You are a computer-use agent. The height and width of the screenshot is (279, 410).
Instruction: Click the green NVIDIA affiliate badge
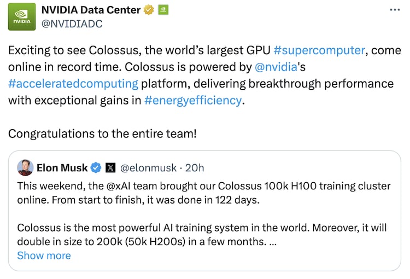(162, 10)
